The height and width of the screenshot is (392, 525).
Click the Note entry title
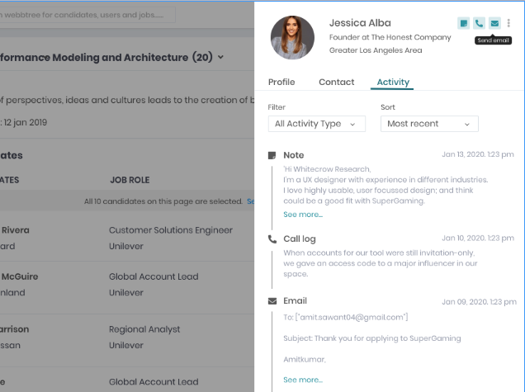coord(293,155)
